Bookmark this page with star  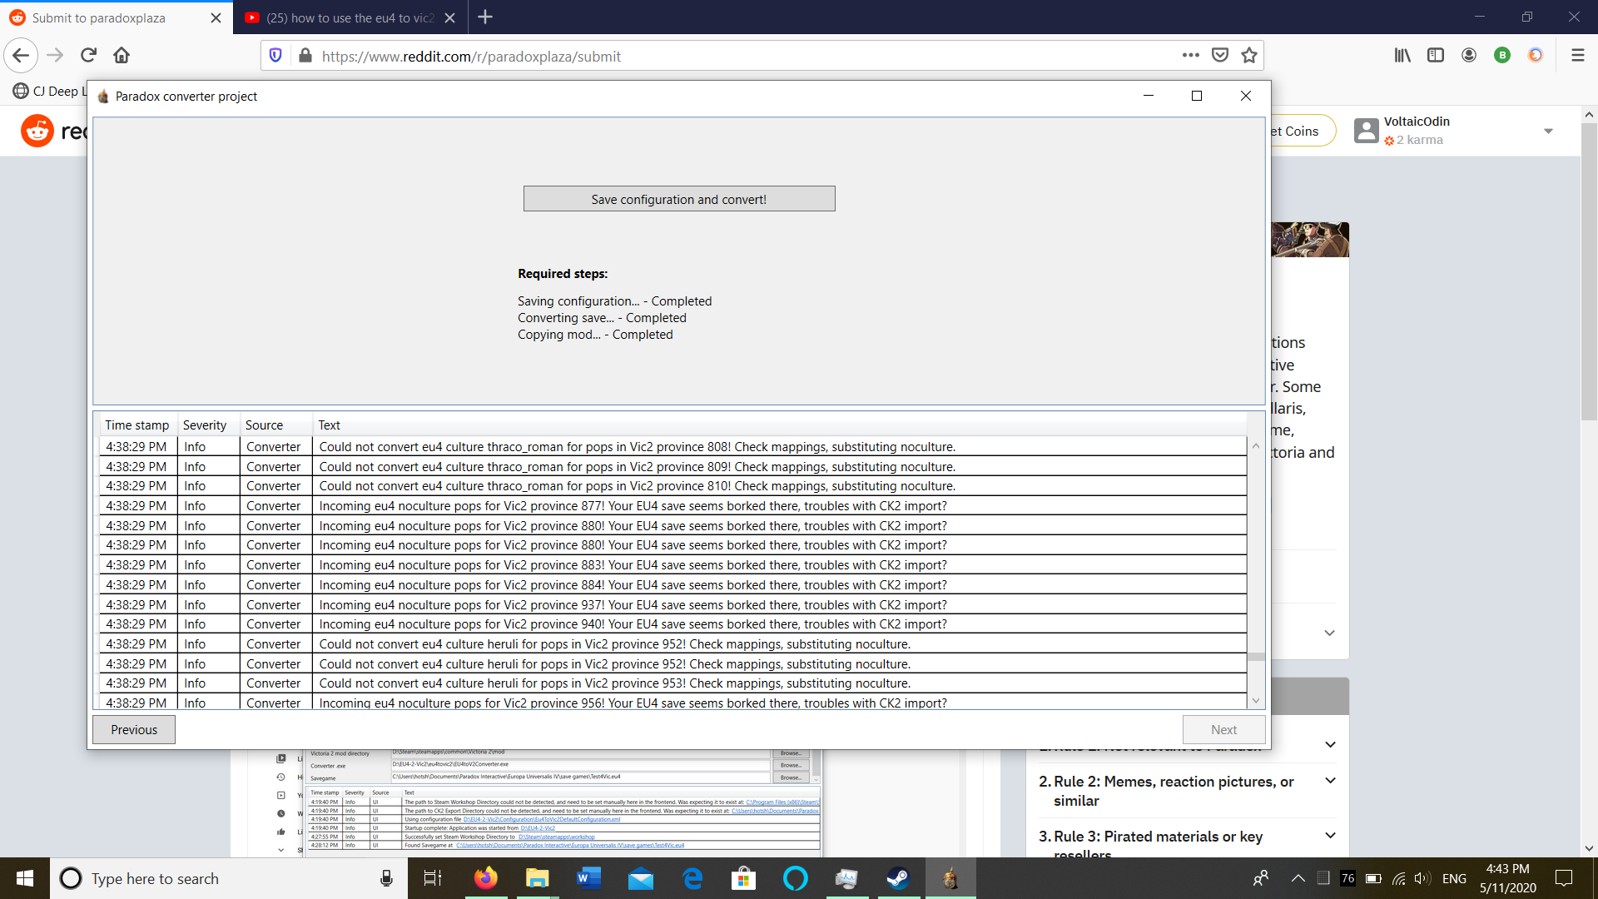(1249, 56)
